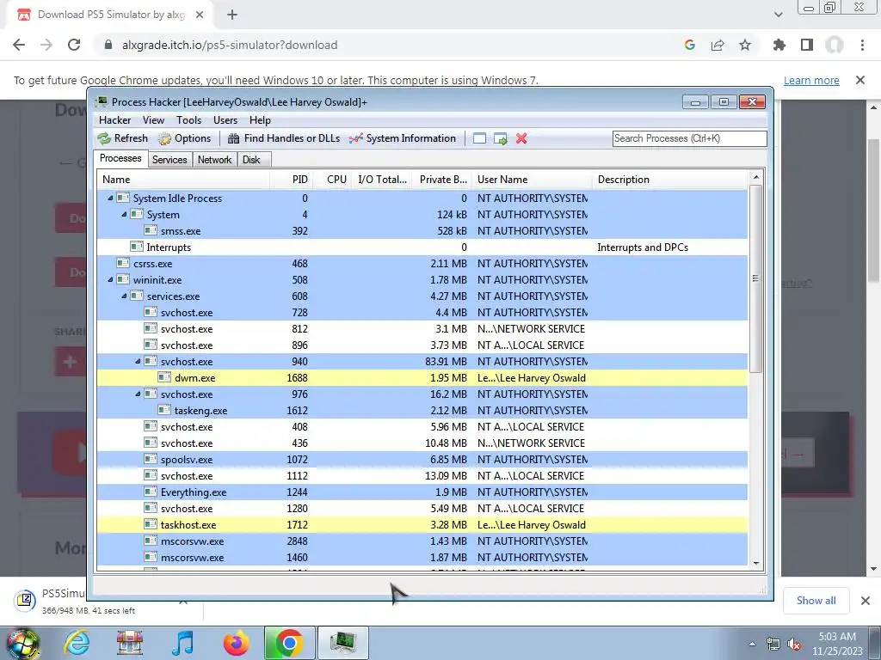The image size is (881, 660).
Task: Click the Refresh toolbar icon in Process Hacker
Action: click(x=104, y=138)
